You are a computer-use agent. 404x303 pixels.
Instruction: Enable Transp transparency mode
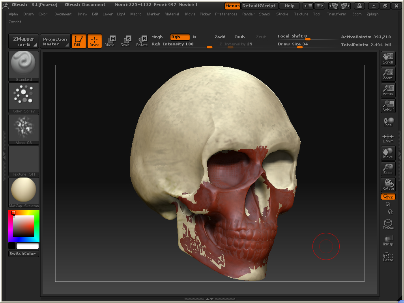(x=388, y=240)
